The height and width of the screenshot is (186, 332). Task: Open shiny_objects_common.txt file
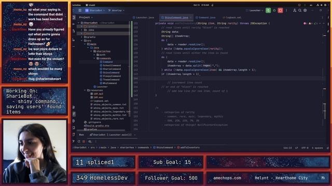pos(108,104)
